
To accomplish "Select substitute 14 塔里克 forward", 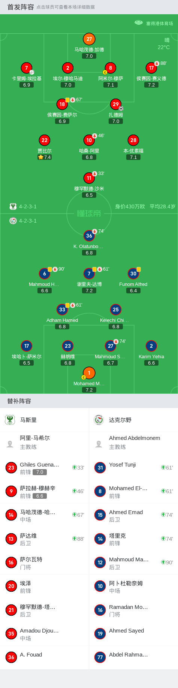I will pos(133,539).
